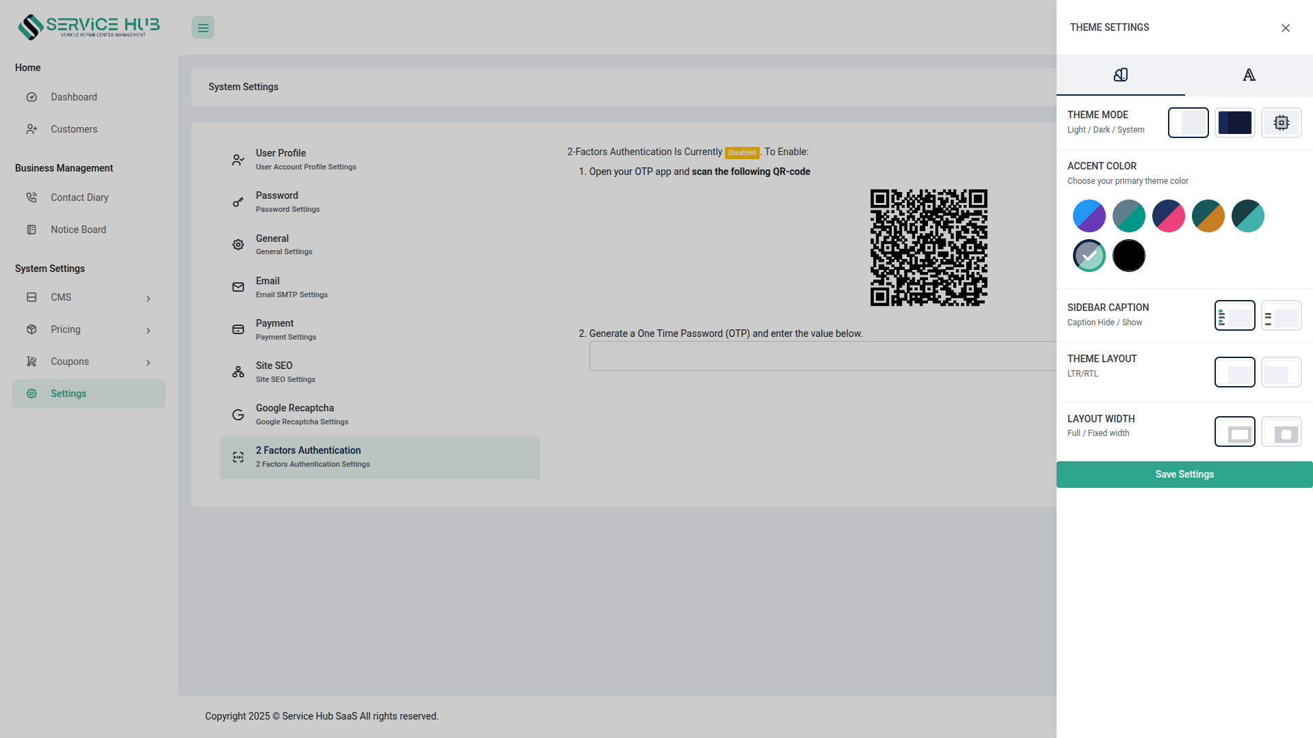Click the Notice Board icon

coord(31,230)
